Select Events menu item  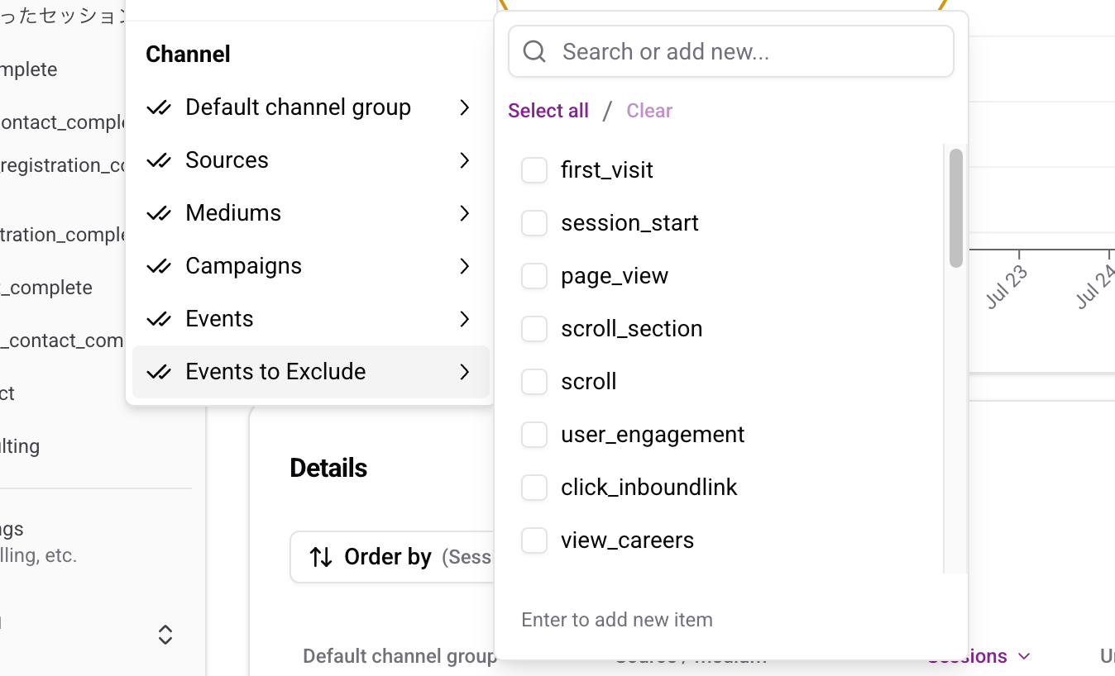[311, 319]
